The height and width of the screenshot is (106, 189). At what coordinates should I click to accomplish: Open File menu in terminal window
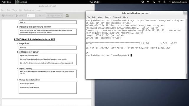88,17
